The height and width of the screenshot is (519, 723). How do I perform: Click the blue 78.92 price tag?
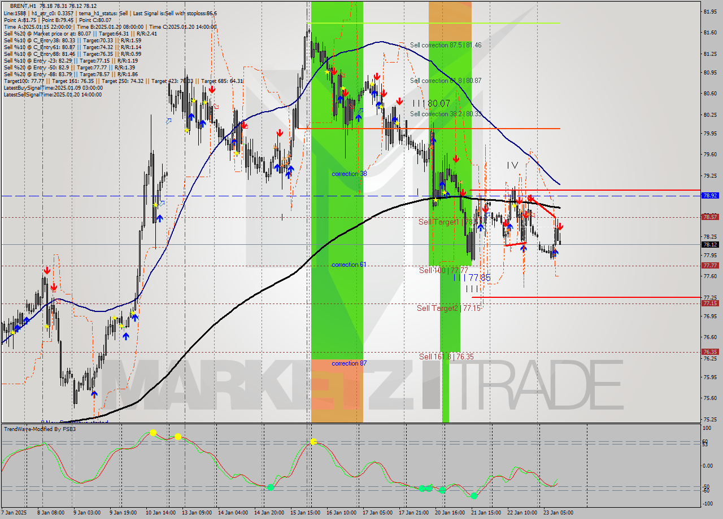(710, 195)
